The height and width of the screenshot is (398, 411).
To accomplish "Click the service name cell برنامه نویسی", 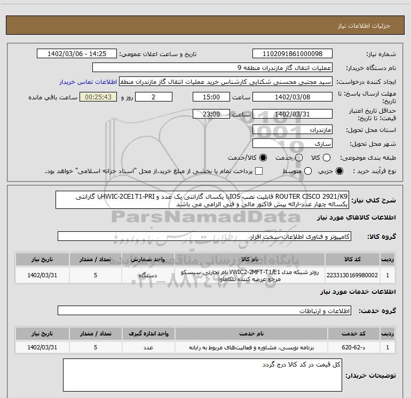I will [251, 347].
